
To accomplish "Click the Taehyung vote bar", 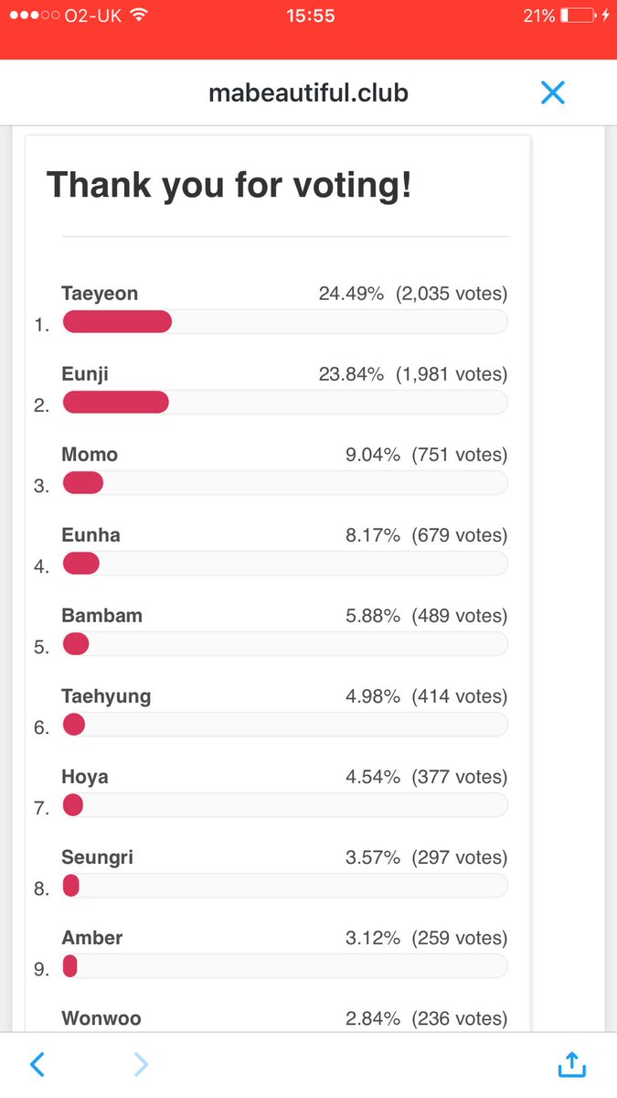I will click(284, 724).
